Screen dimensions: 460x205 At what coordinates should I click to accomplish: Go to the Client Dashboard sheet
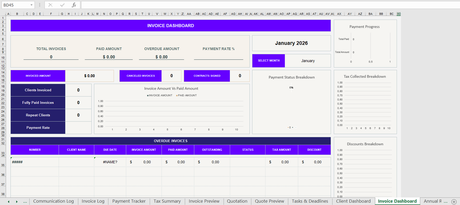click(353, 201)
